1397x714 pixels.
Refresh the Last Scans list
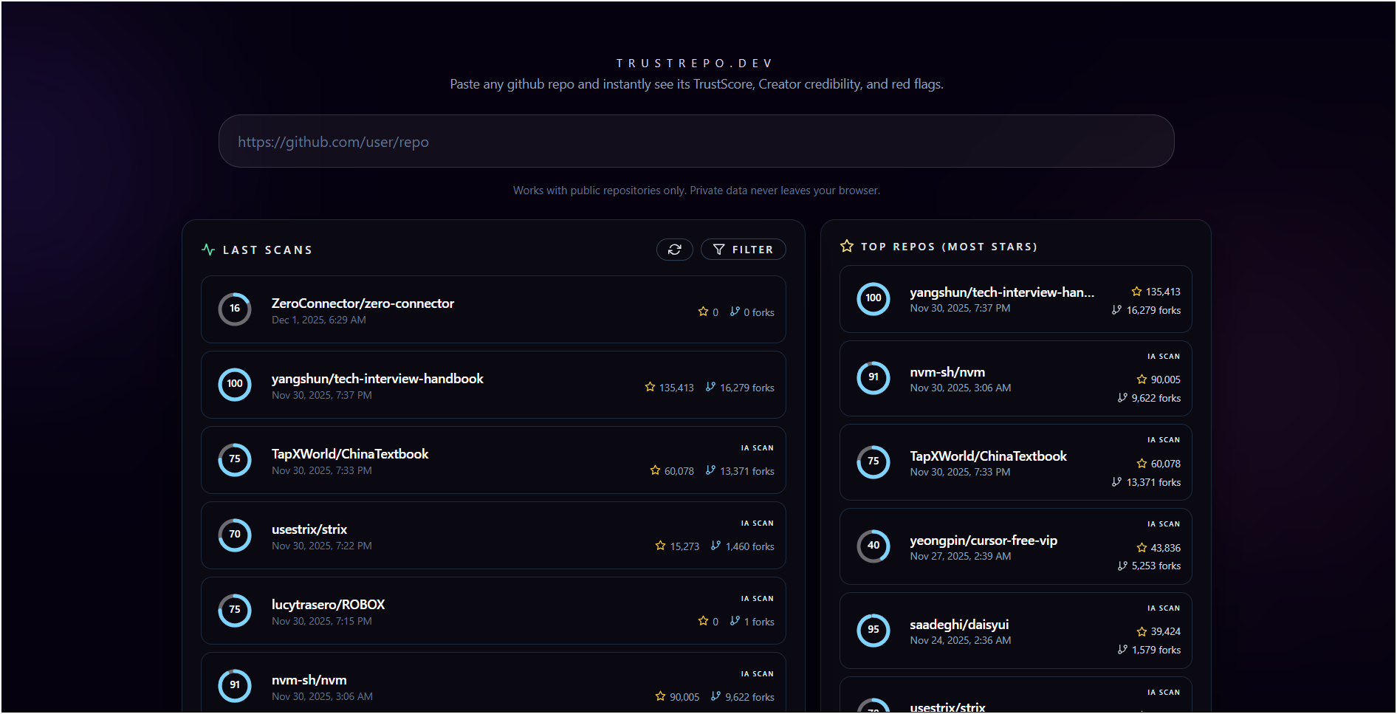point(674,250)
